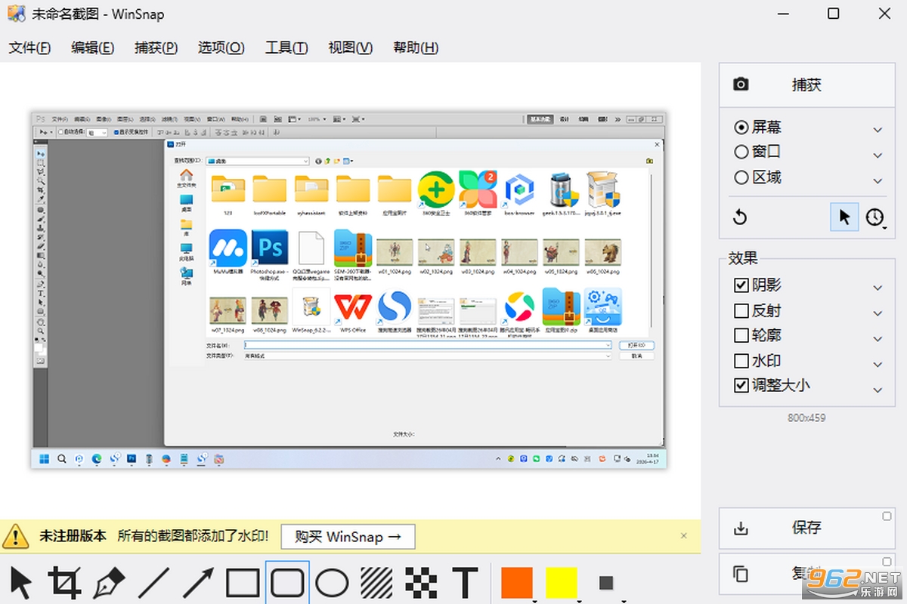Expand 反射 effect settings chevron
907x604 pixels.
[878, 313]
